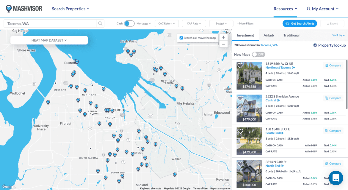Open the HEAT MAP DATASET dropdown
The height and width of the screenshot is (190, 348).
point(49,40)
